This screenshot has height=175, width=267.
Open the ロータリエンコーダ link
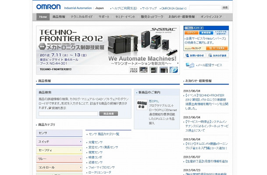click(100, 172)
